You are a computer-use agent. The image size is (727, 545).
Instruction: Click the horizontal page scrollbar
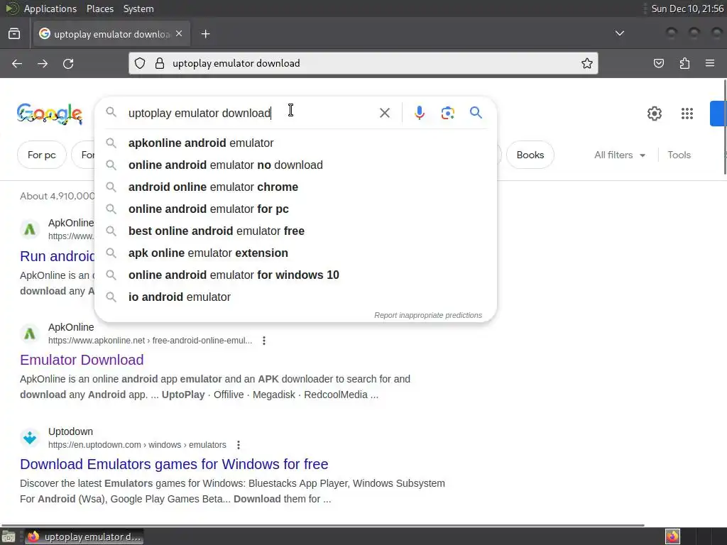coord(323,526)
